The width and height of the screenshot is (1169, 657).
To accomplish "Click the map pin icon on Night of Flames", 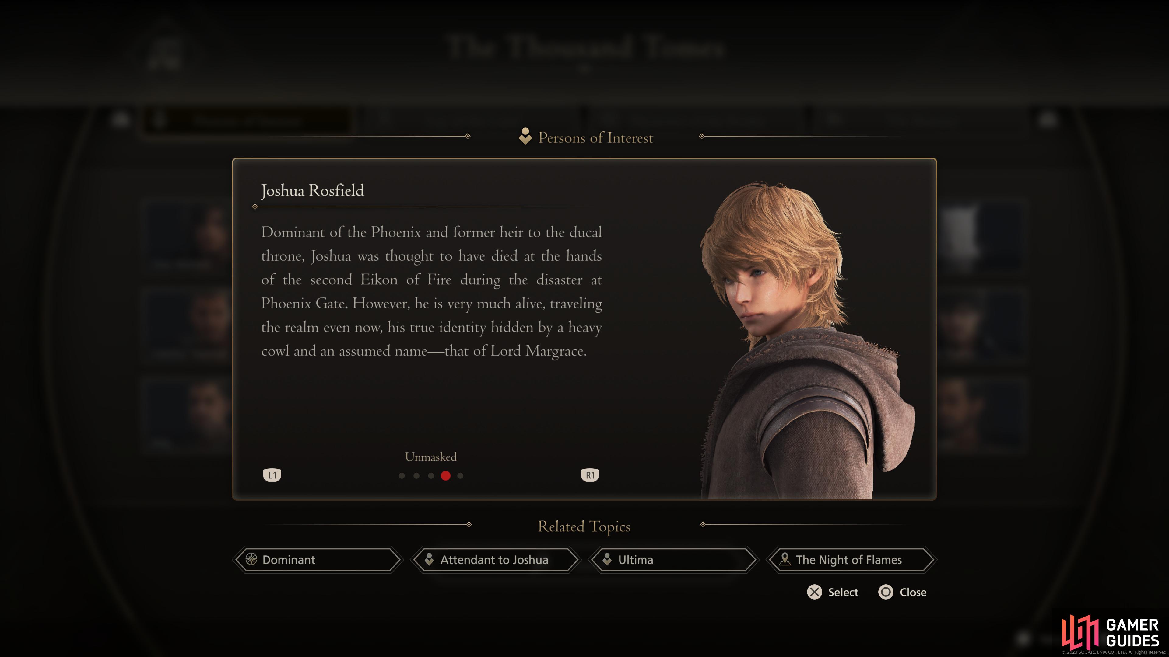I will (x=784, y=559).
